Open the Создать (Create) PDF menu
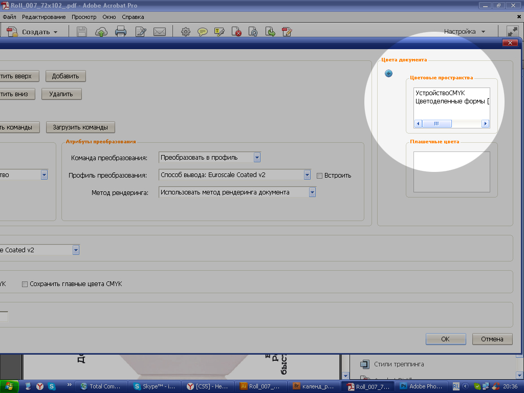 tap(32, 32)
